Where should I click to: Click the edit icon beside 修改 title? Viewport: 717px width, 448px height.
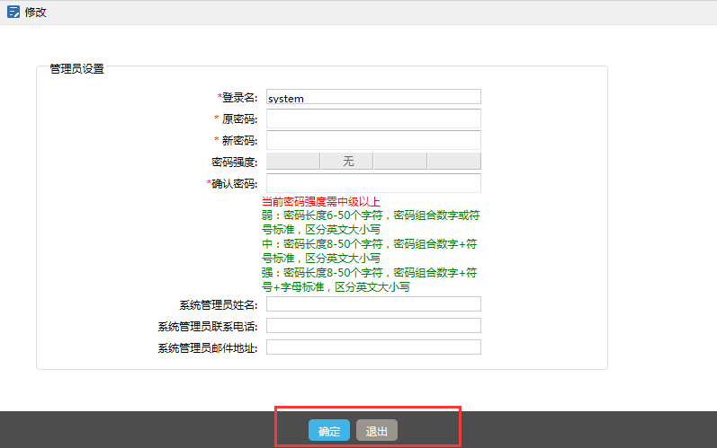pyautogui.click(x=13, y=13)
